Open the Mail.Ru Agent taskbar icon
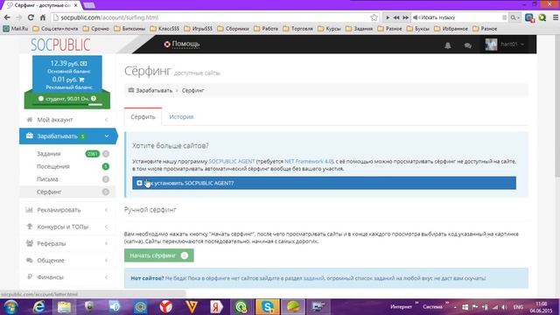The height and width of the screenshot is (315, 560). click(140, 307)
